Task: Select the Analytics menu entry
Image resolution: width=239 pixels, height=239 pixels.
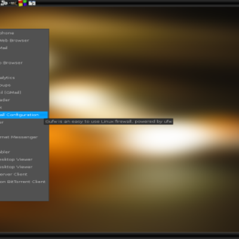Action: click(x=24, y=78)
